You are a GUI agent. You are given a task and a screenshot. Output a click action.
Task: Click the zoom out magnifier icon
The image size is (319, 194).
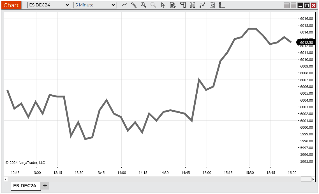pos(153,5)
